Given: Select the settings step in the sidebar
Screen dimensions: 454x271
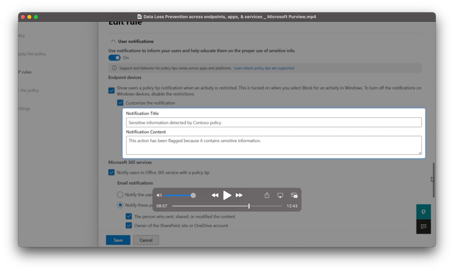Looking at the screenshot, I should pyautogui.click(x=25, y=108).
